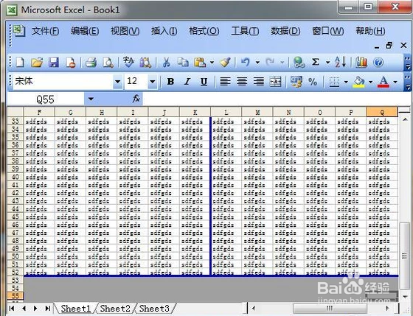This screenshot has height=316, width=413.
Task: Open the 帮助(H) menu
Action: (370, 31)
